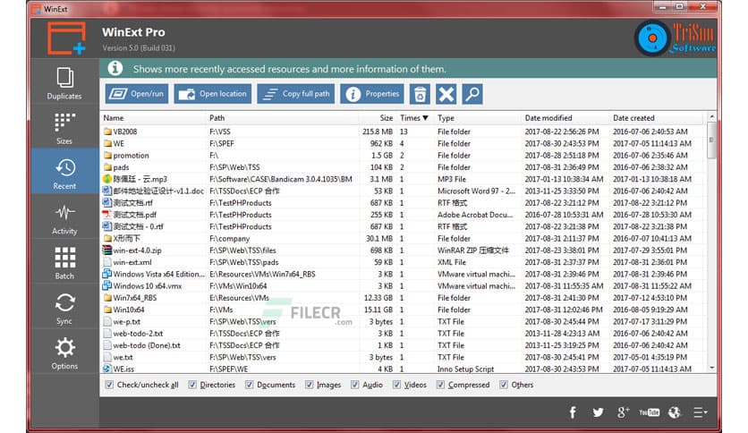Click the vertical scrollbar thumb
748x433 pixels.
click(x=711, y=140)
